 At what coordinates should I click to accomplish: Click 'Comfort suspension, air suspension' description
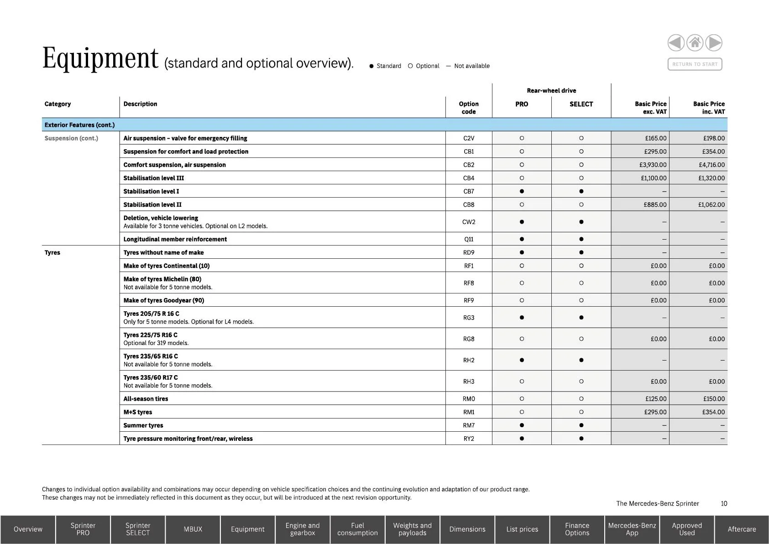[174, 165]
